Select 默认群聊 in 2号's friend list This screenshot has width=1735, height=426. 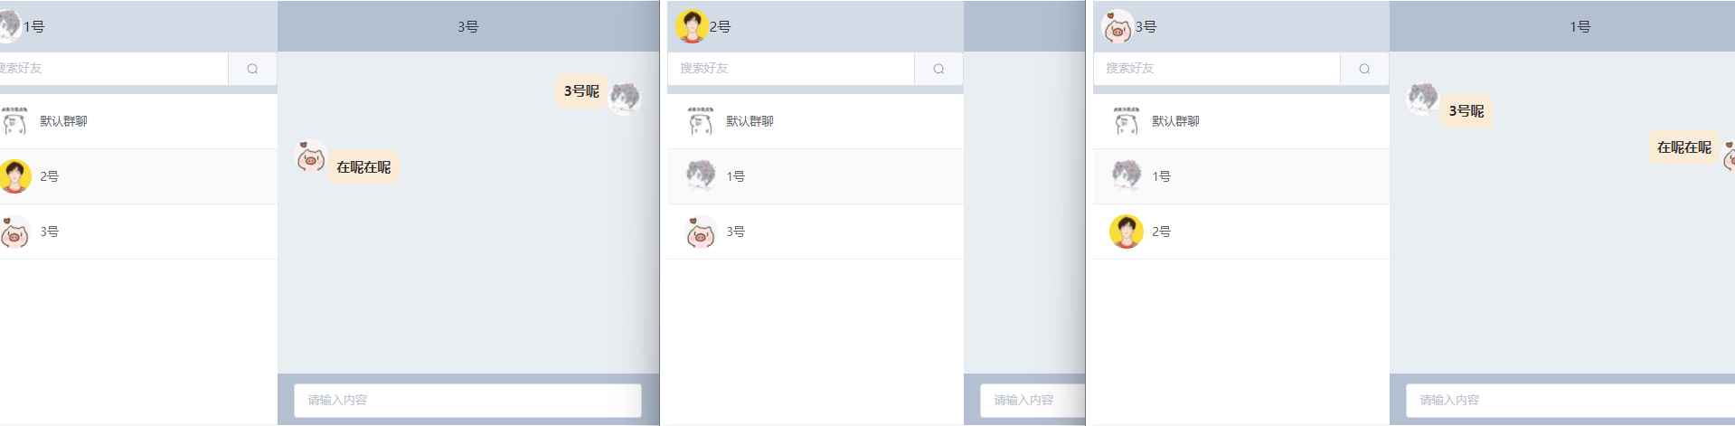(816, 121)
